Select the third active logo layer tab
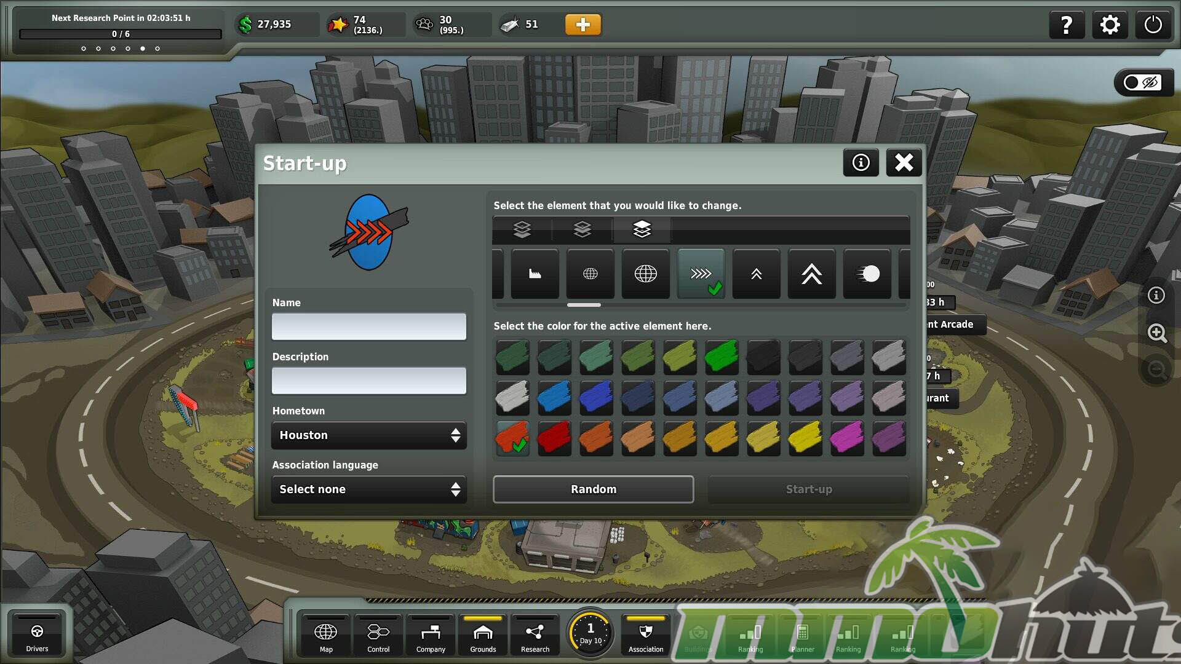The image size is (1181, 664). coord(642,229)
